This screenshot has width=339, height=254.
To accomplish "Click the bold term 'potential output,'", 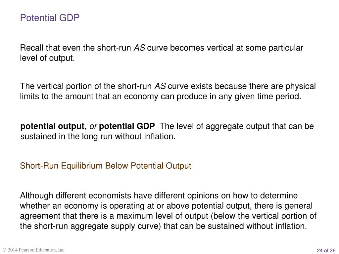I will point(53,126).
